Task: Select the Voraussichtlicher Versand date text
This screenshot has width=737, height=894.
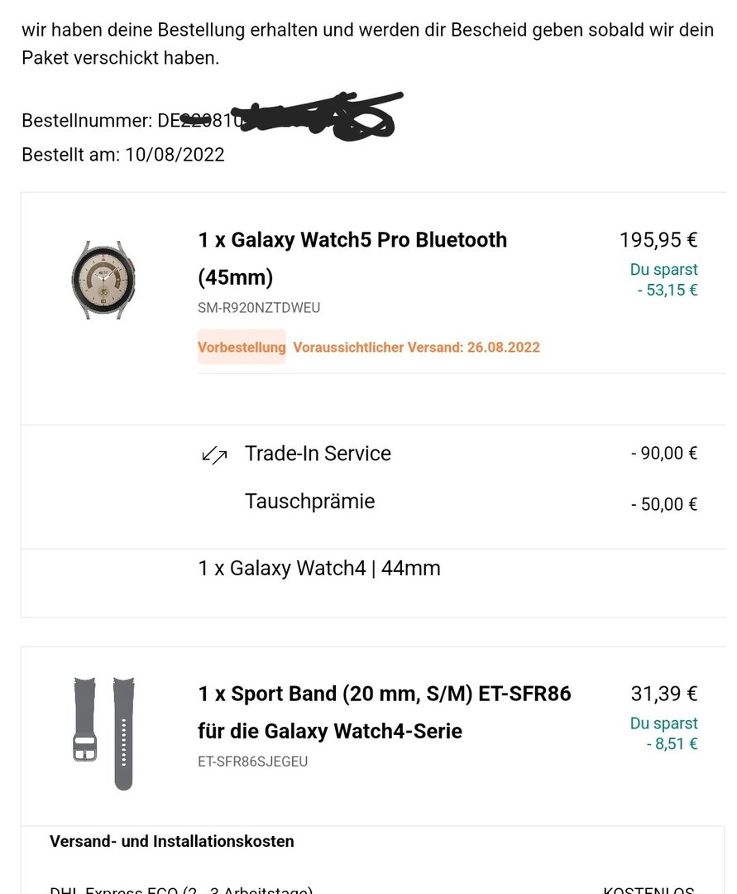Action: coord(416,347)
